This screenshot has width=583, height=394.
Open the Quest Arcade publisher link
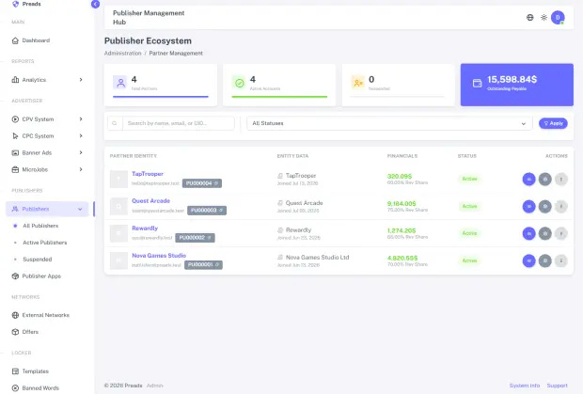click(151, 201)
